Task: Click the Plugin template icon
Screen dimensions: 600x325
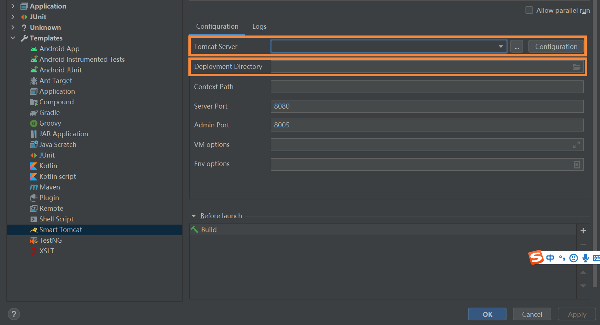Action: coord(34,198)
